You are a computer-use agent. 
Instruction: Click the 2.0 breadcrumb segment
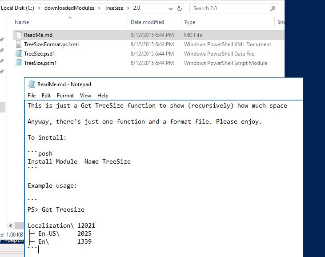coord(136,8)
